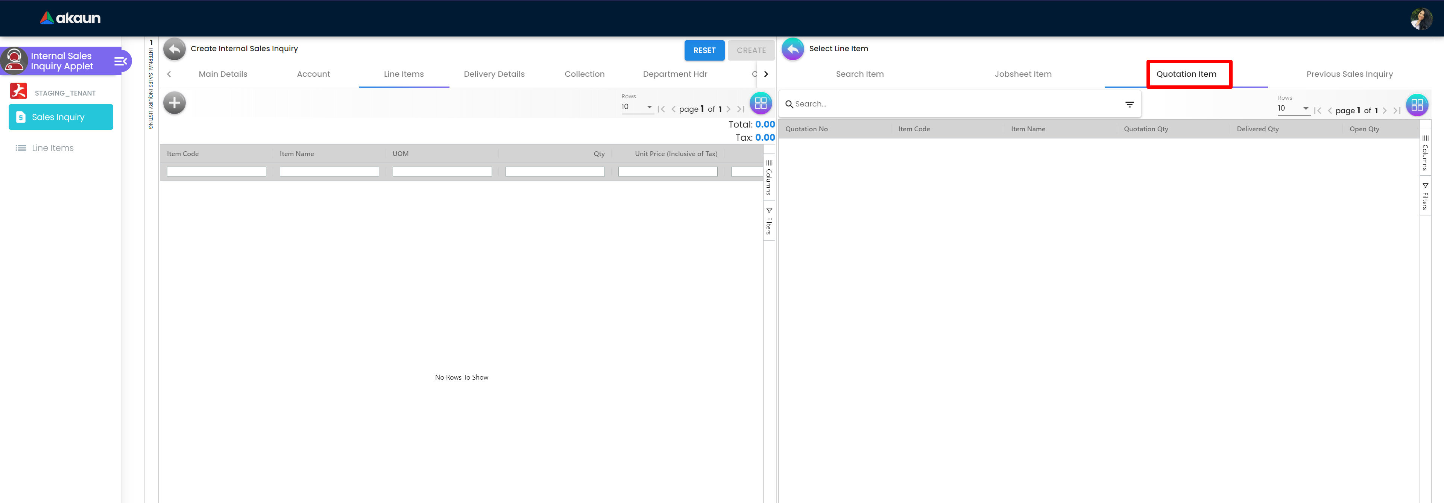
Task: Click the akaun logo
Action: tap(70, 18)
